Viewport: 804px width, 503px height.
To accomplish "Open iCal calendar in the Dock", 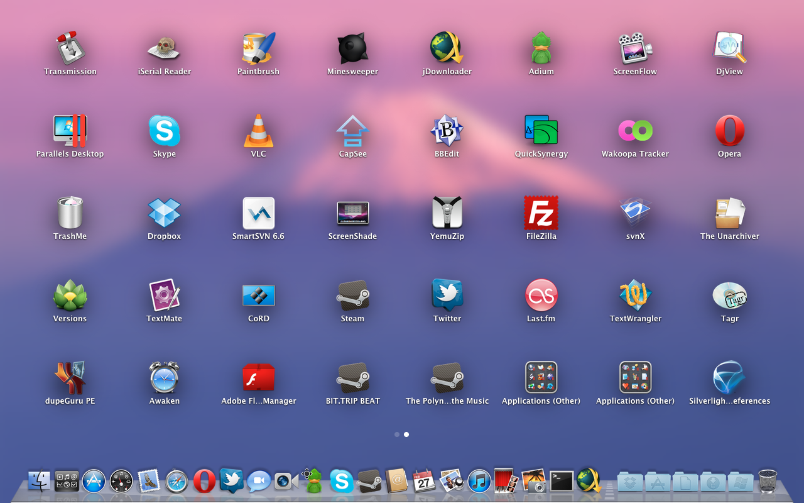I will coord(424,481).
